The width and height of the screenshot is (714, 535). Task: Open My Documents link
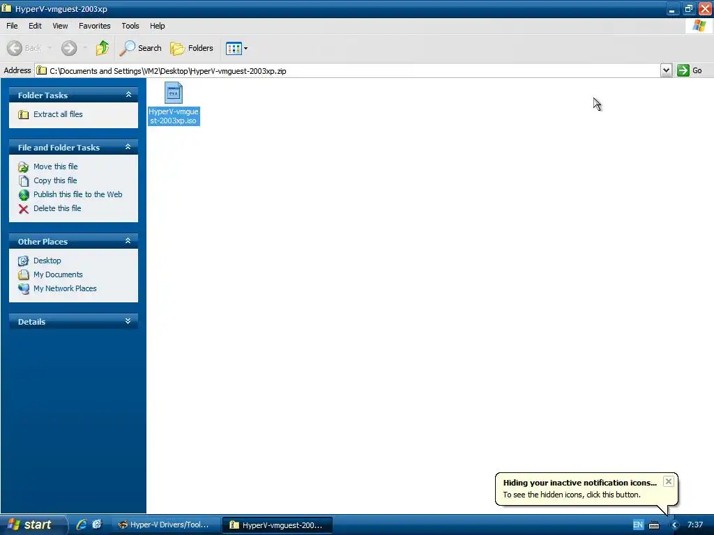pos(58,274)
